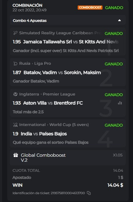
Task: Click the Combo 4 Apuestas header label
Action: coord(30,21)
